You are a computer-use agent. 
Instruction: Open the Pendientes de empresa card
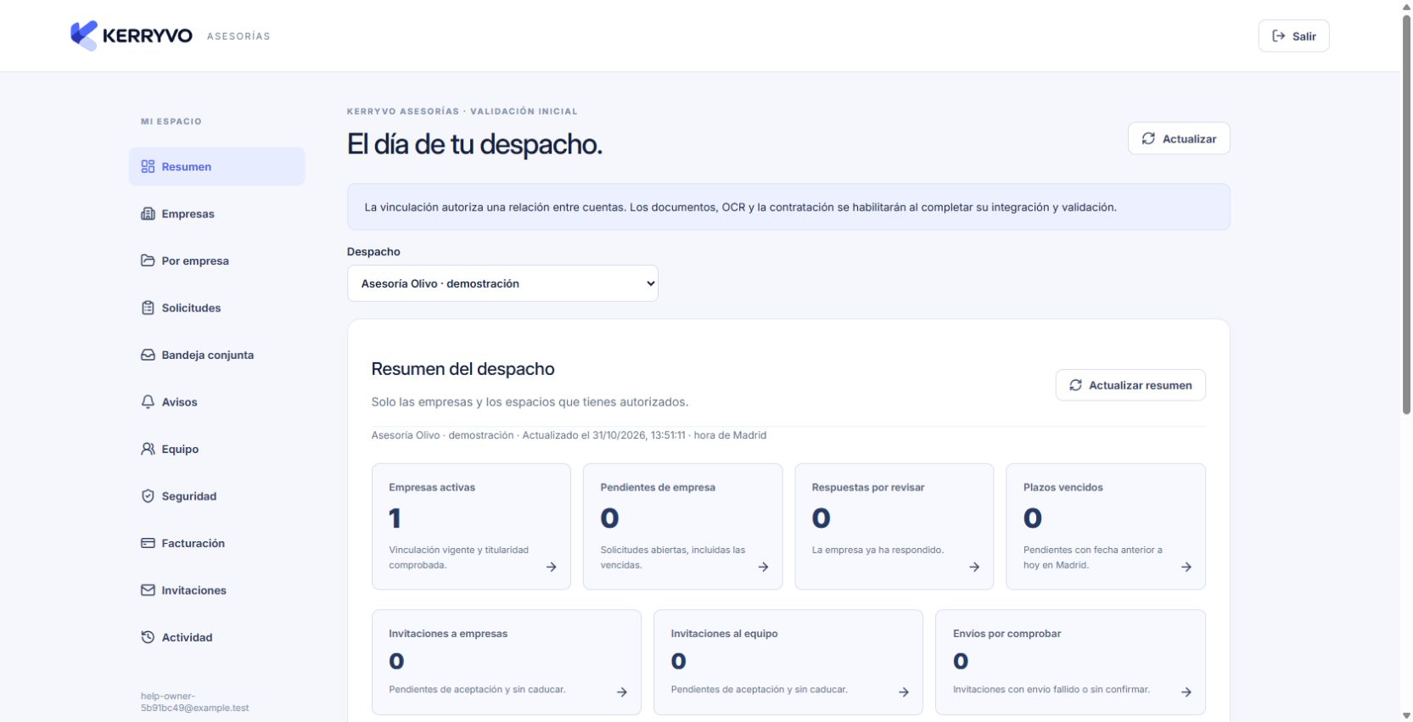[682, 526]
